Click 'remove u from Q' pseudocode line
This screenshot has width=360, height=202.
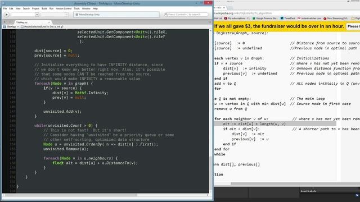pos(231,109)
